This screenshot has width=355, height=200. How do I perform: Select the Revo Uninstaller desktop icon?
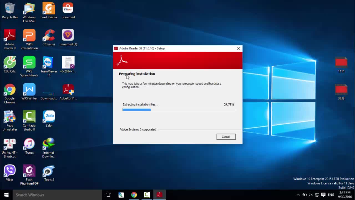tap(10, 121)
